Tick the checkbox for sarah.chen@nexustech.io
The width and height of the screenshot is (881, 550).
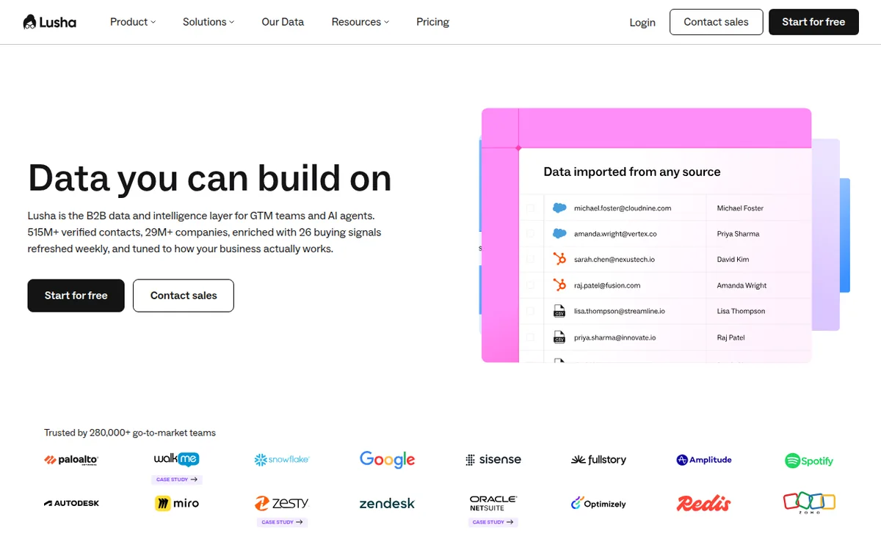(x=530, y=260)
